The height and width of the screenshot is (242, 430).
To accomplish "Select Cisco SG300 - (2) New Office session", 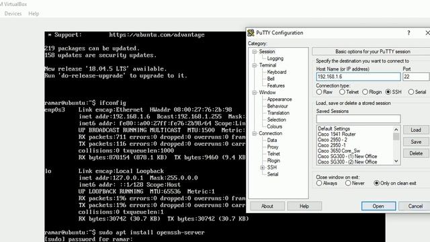I will 347,161.
